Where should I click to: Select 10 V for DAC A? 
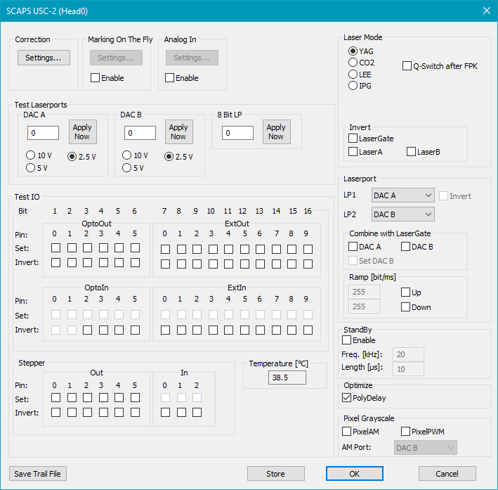31,155
